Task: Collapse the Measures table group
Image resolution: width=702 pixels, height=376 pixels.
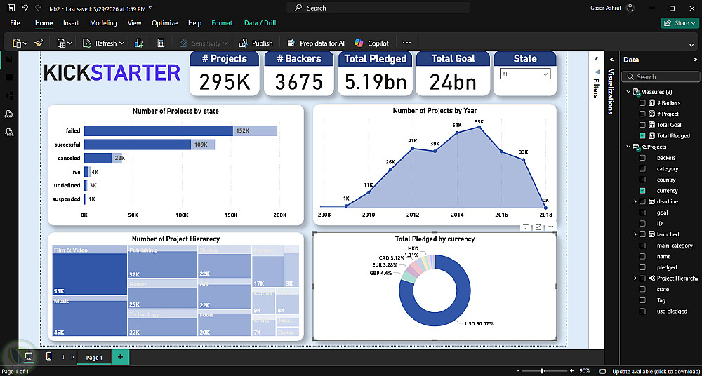Action: pyautogui.click(x=628, y=92)
